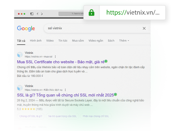Click green badge after mới nhất 2025 title
This screenshot has width=171, height=131.
[116, 94]
